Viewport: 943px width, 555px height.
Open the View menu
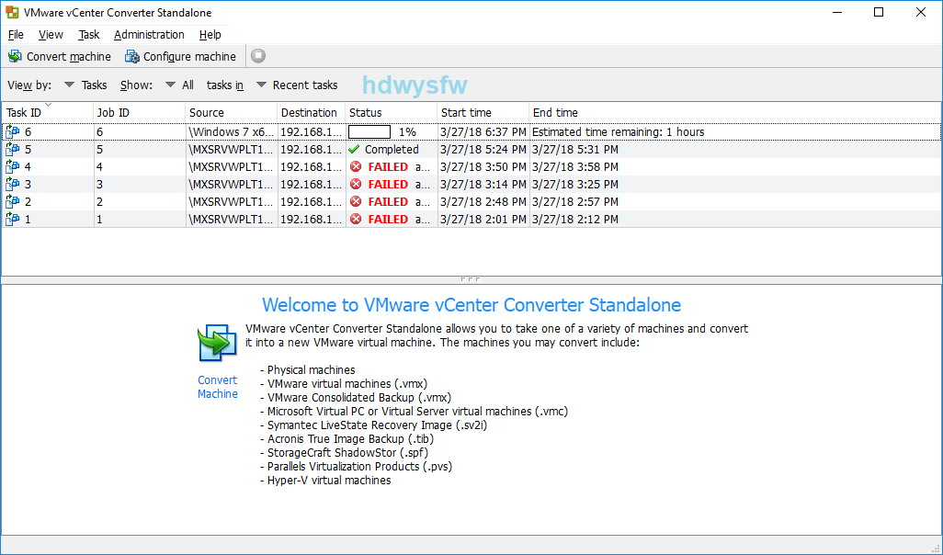(x=51, y=35)
